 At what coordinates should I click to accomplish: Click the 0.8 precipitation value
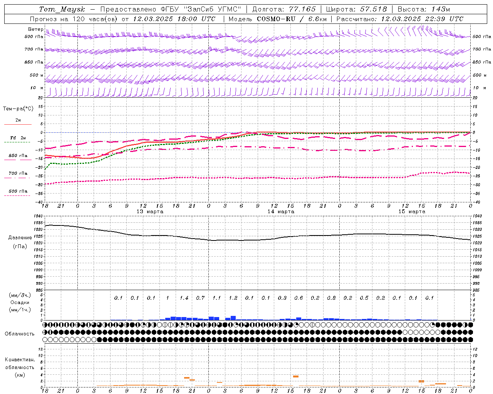(331, 298)
